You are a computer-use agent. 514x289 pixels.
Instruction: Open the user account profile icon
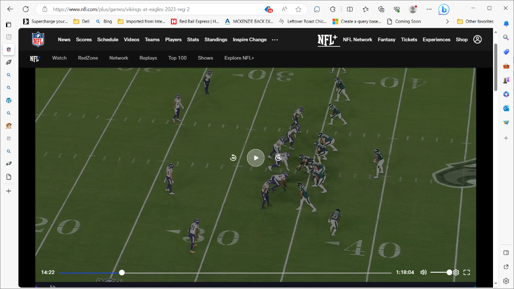pyautogui.click(x=478, y=39)
